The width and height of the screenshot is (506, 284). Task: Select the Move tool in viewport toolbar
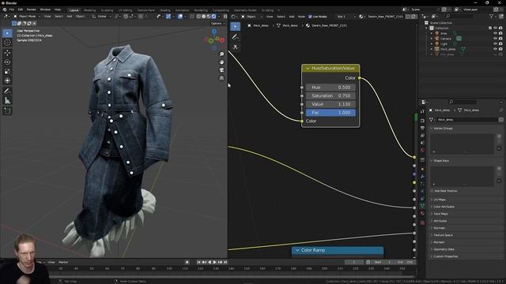[x=7, y=53]
